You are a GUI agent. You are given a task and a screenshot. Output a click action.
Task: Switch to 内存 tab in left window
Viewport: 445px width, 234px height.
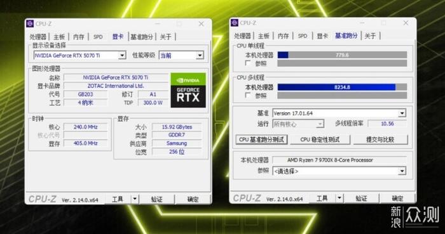[79, 37]
